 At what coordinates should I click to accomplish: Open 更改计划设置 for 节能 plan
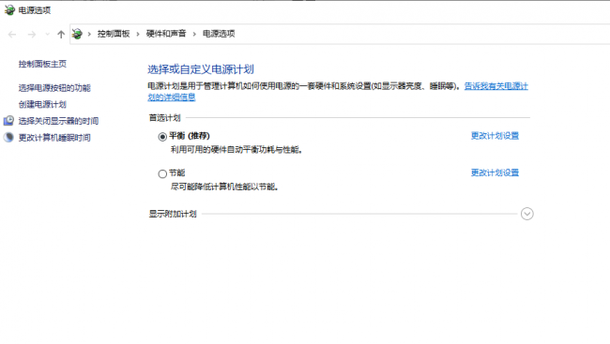pyautogui.click(x=495, y=172)
